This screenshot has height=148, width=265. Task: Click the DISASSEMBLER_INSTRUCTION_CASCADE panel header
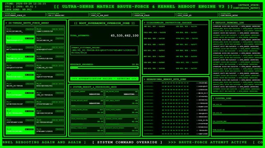tap(168, 23)
